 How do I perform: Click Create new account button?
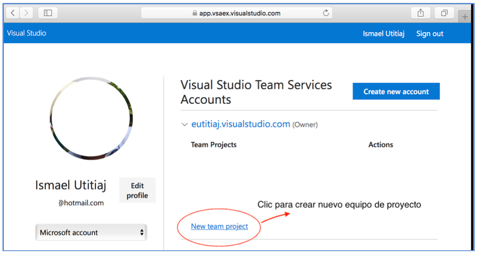coord(396,91)
